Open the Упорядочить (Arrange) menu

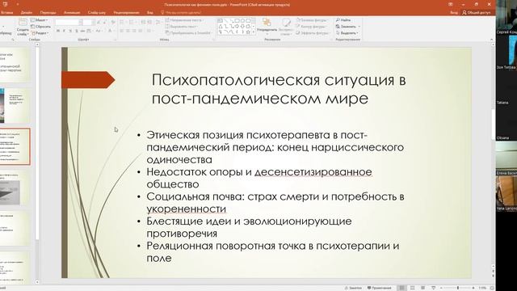267,26
